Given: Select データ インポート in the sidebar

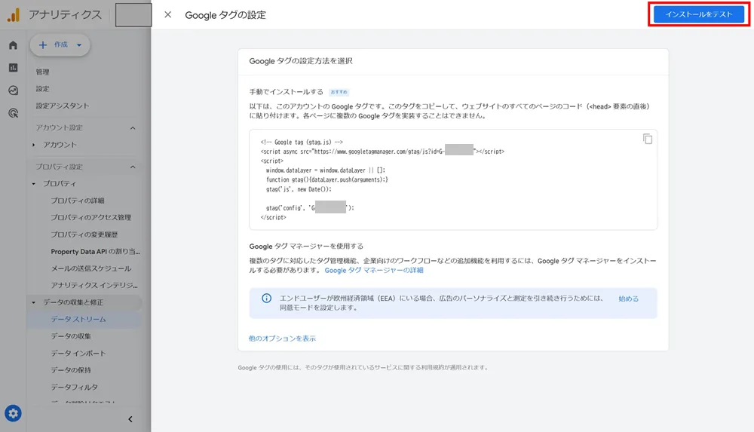Looking at the screenshot, I should (x=78, y=353).
